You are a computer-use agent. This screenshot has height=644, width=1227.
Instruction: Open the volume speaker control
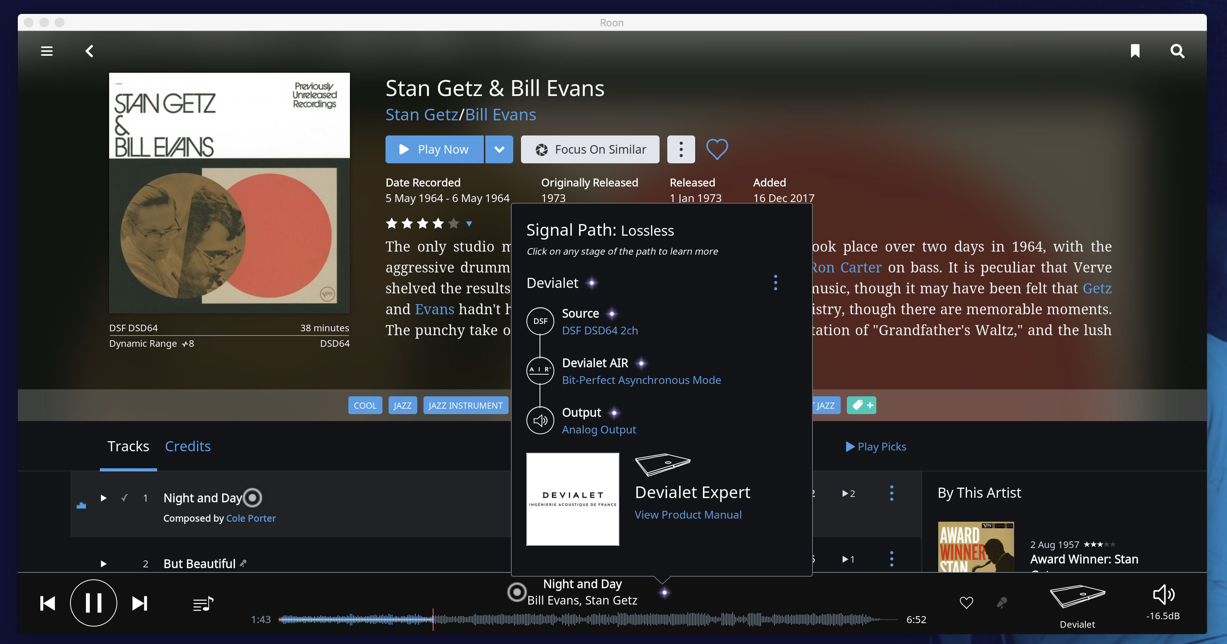click(x=1163, y=595)
